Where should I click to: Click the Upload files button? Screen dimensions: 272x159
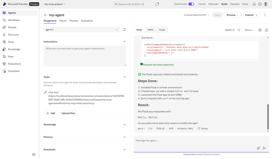point(68,113)
